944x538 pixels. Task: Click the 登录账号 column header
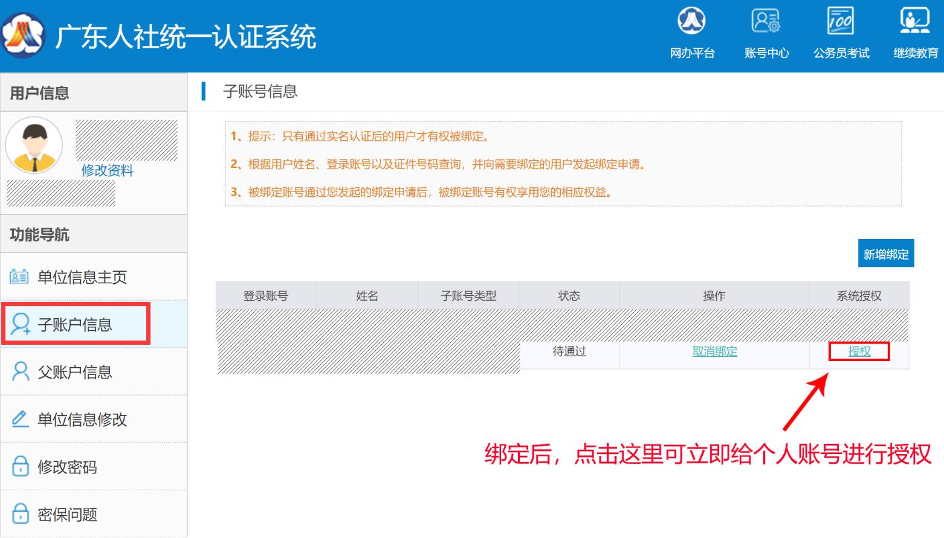tap(266, 296)
